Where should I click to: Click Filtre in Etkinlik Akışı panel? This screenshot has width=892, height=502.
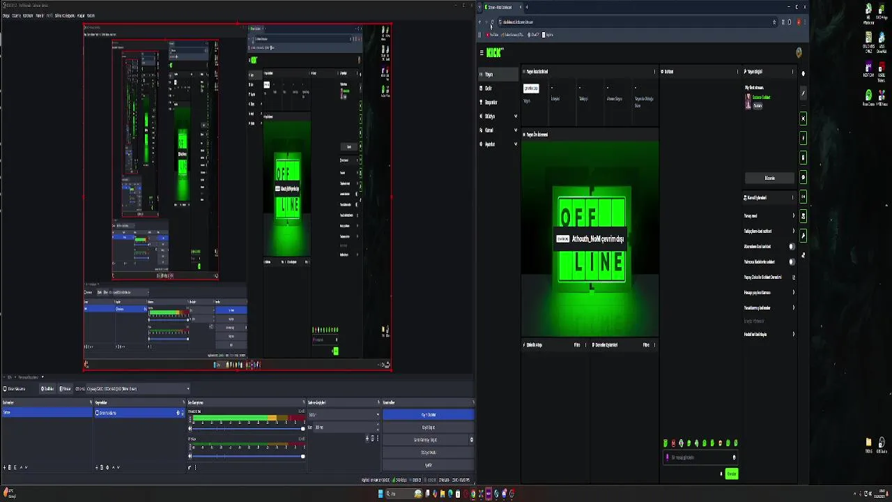point(577,345)
